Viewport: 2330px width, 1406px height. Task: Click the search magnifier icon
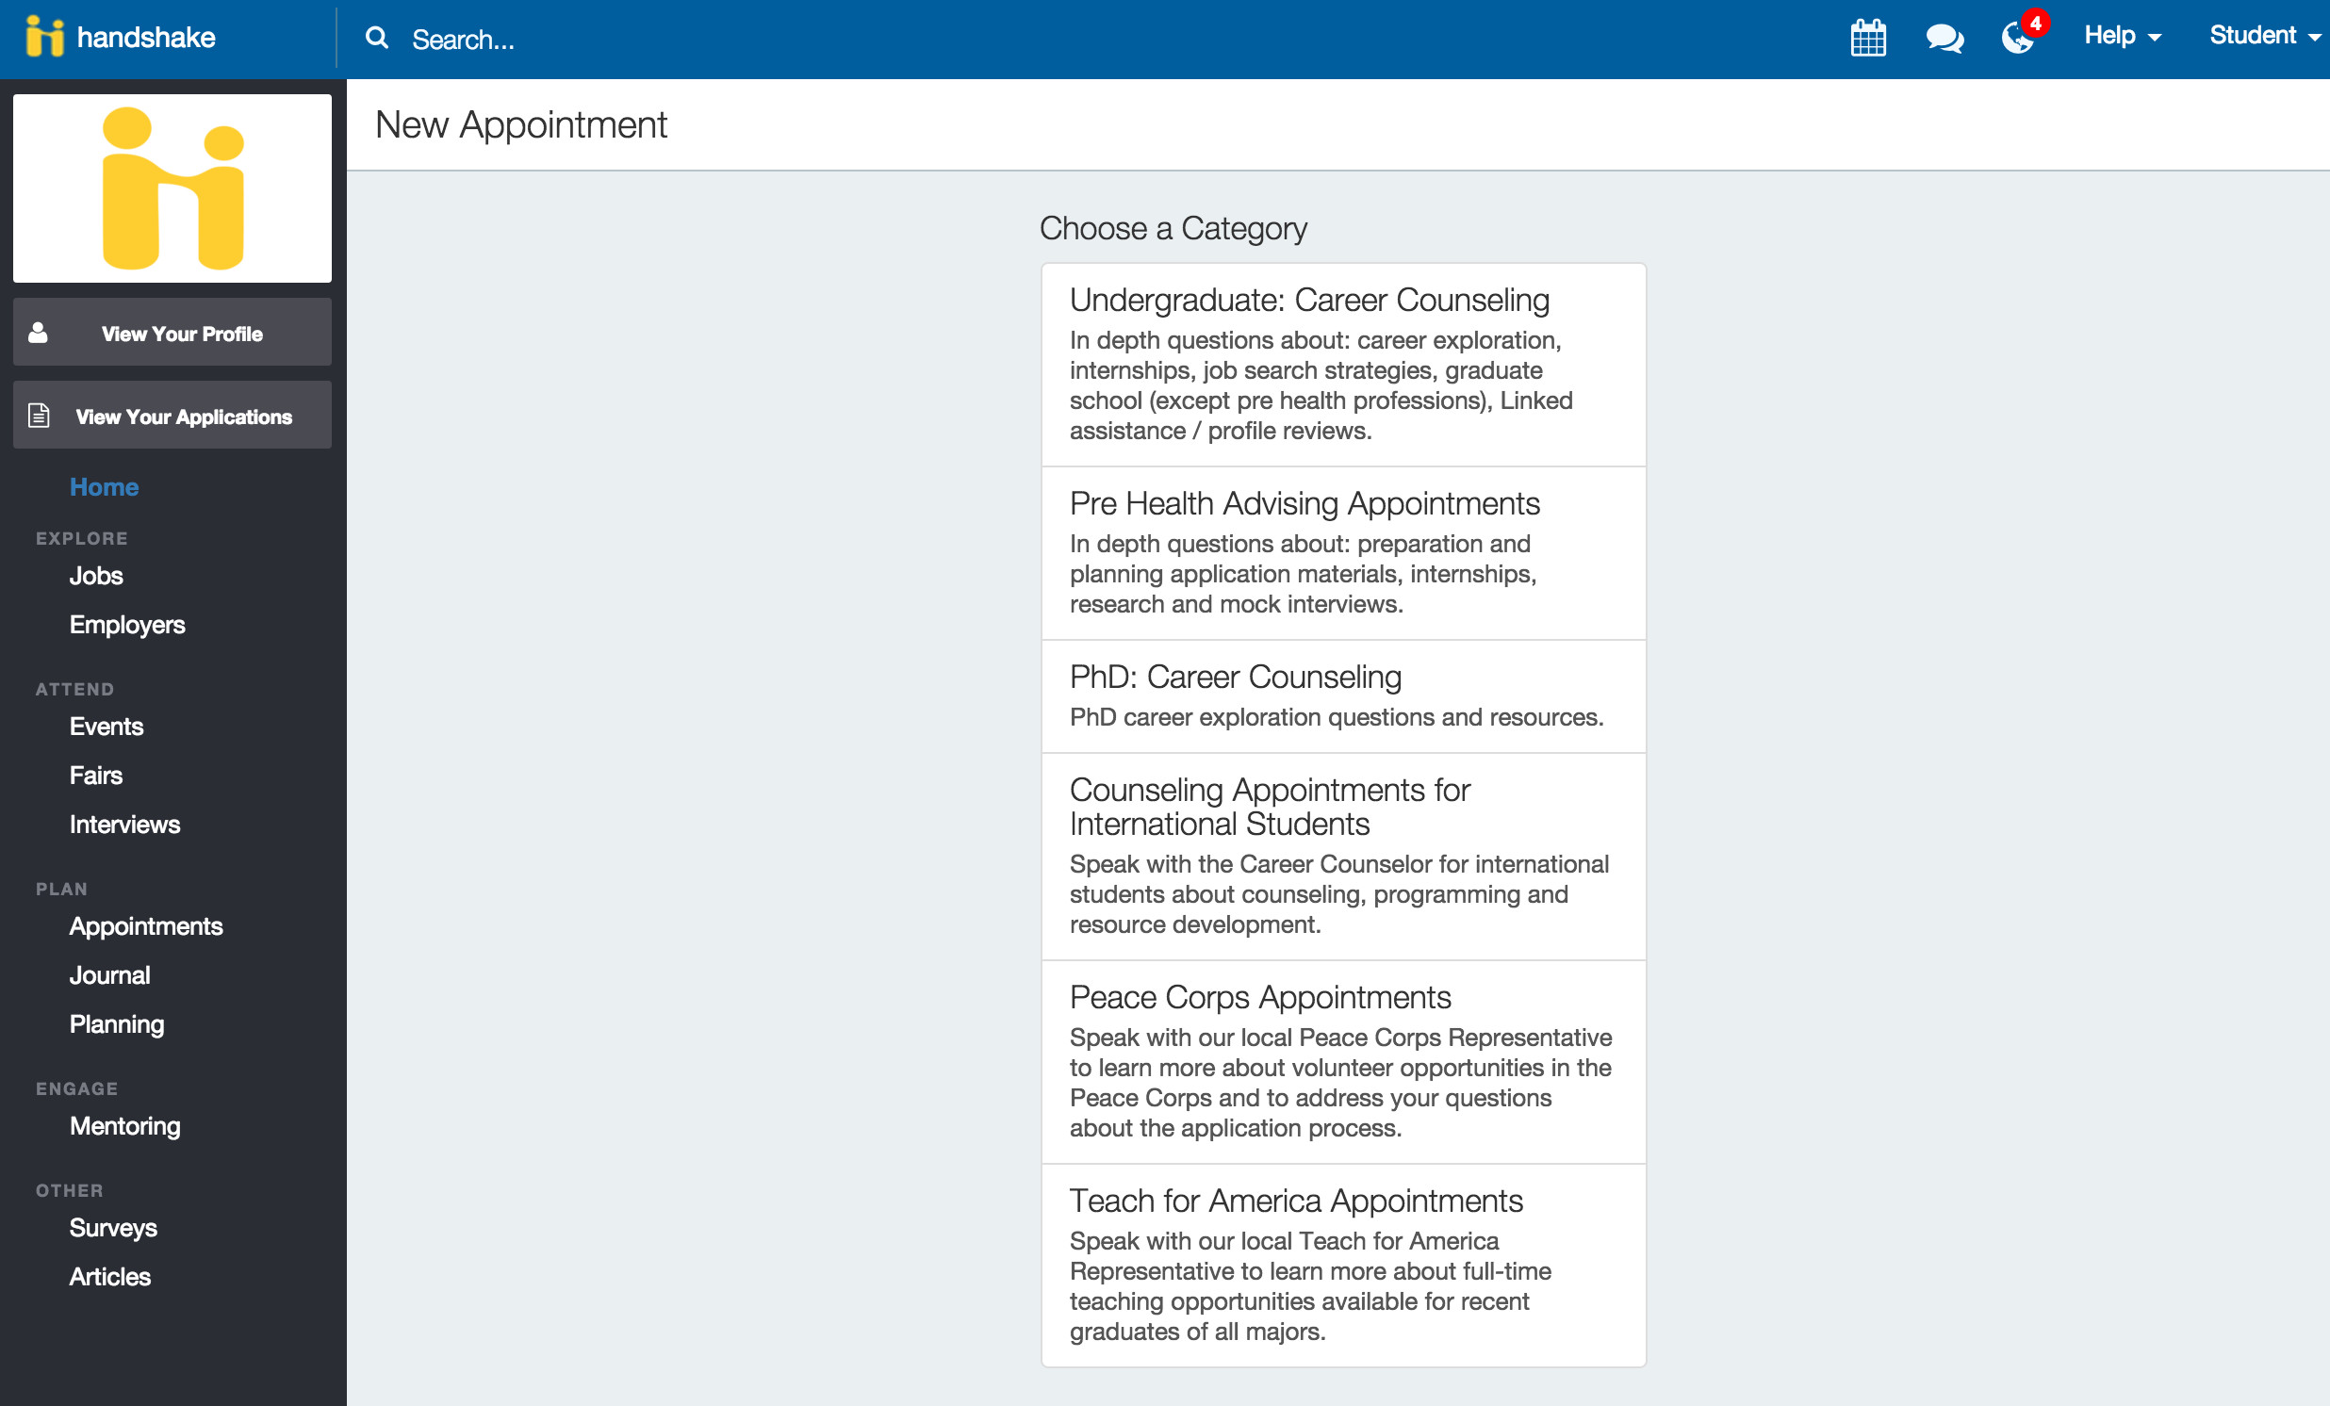376,38
